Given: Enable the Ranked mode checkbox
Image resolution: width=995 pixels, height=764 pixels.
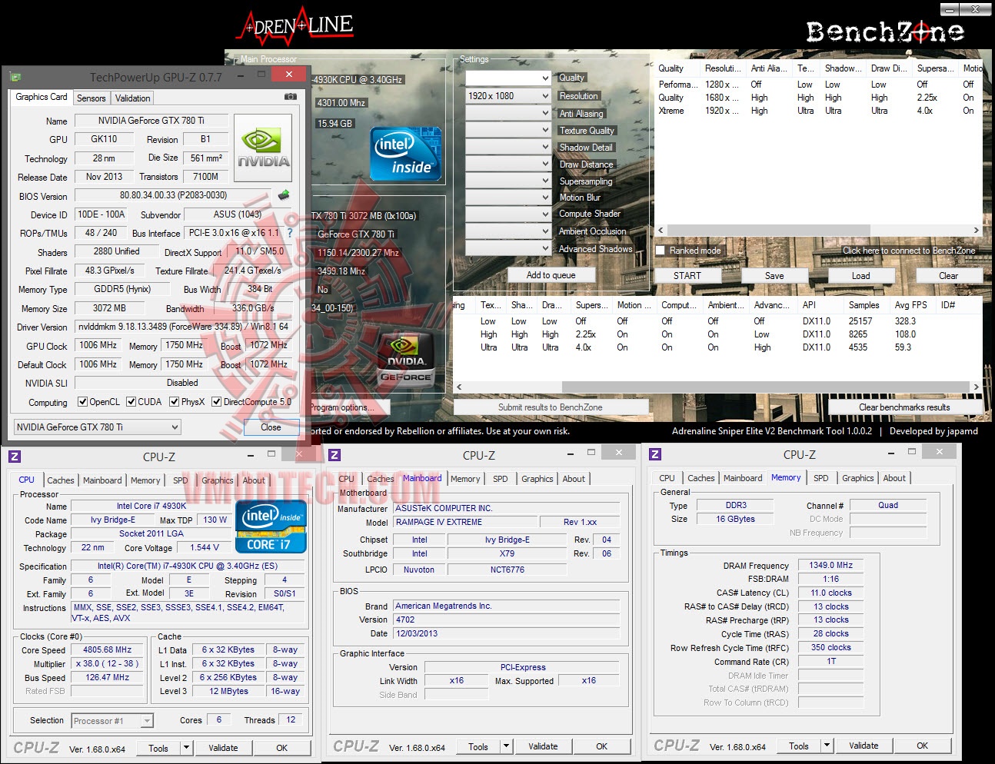Looking at the screenshot, I should click(660, 251).
